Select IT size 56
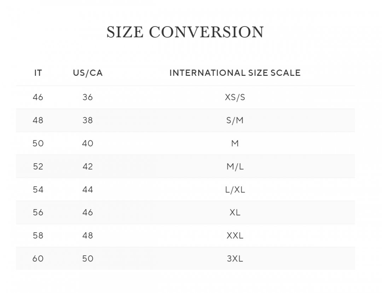Viewport: 382px width, 293px height. [38, 213]
